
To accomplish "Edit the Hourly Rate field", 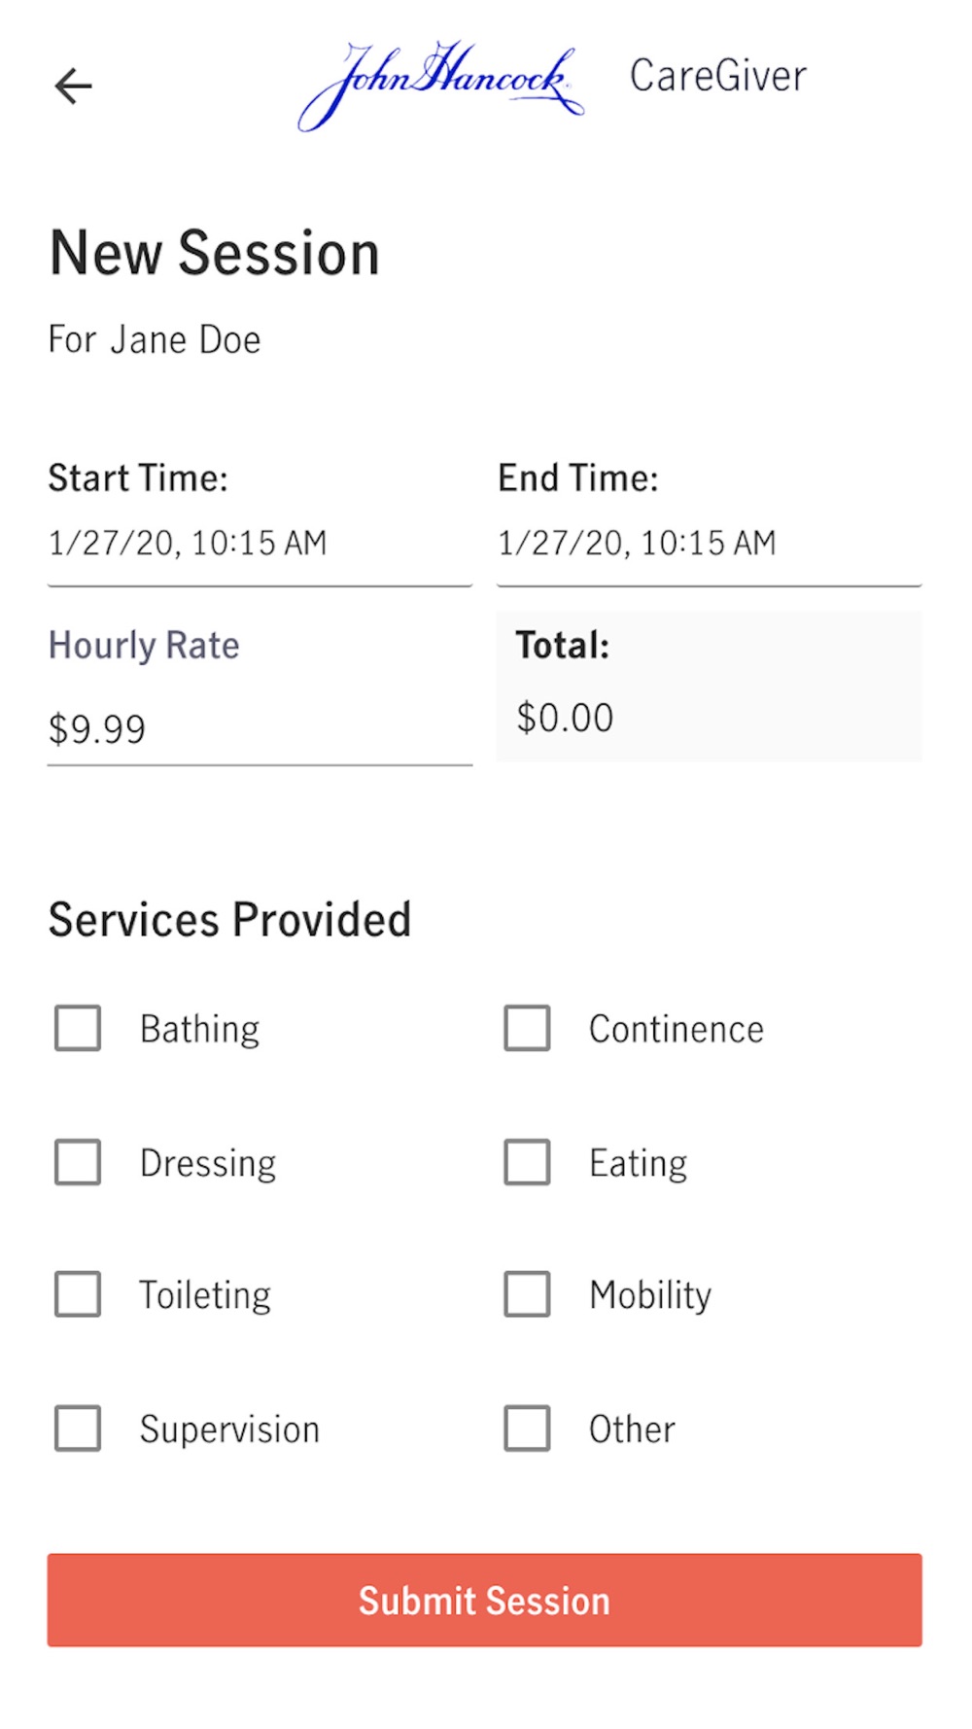I will tap(260, 729).
